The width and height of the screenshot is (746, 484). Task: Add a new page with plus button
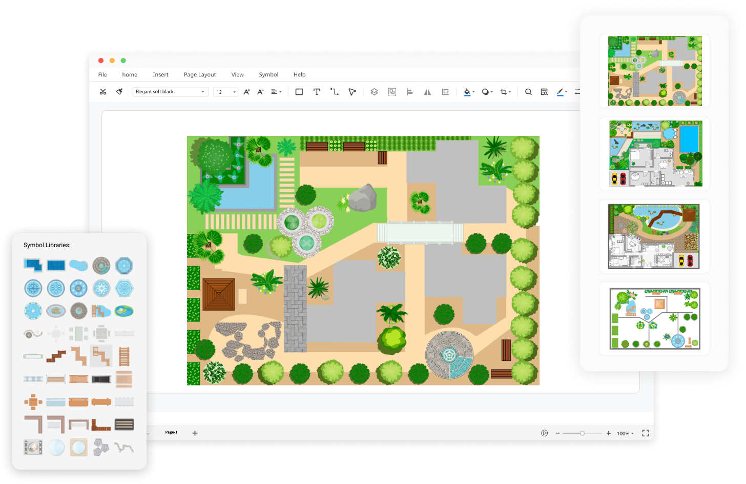195,433
